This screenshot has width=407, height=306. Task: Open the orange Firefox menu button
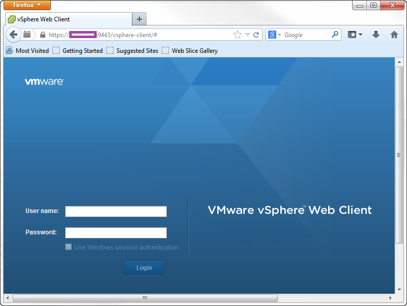click(27, 5)
